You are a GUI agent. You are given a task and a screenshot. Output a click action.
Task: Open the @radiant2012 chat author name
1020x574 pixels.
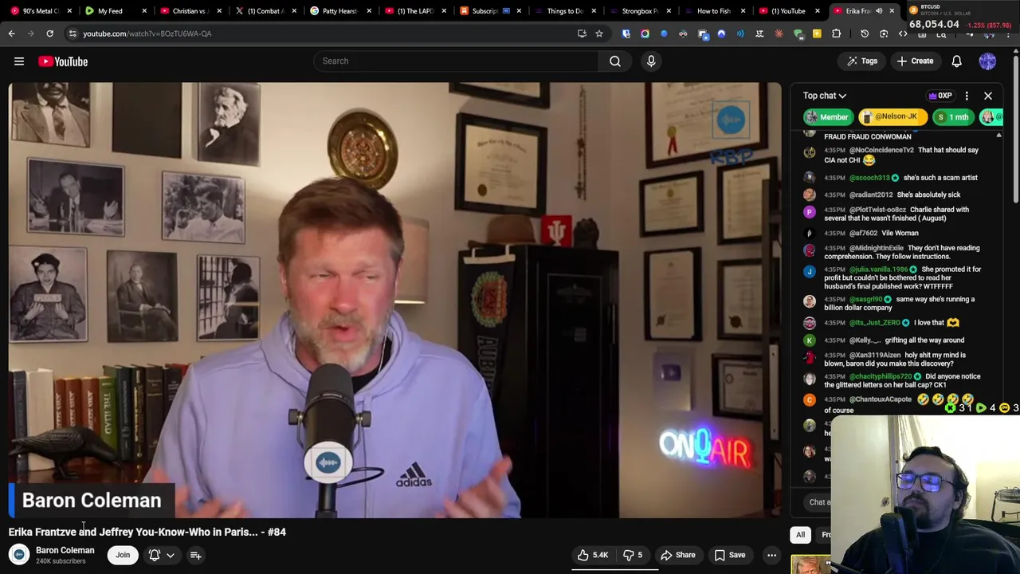[x=871, y=195]
